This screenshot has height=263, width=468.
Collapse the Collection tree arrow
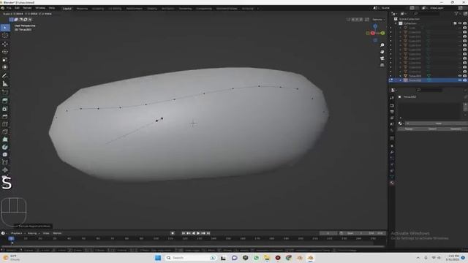pyautogui.click(x=396, y=23)
